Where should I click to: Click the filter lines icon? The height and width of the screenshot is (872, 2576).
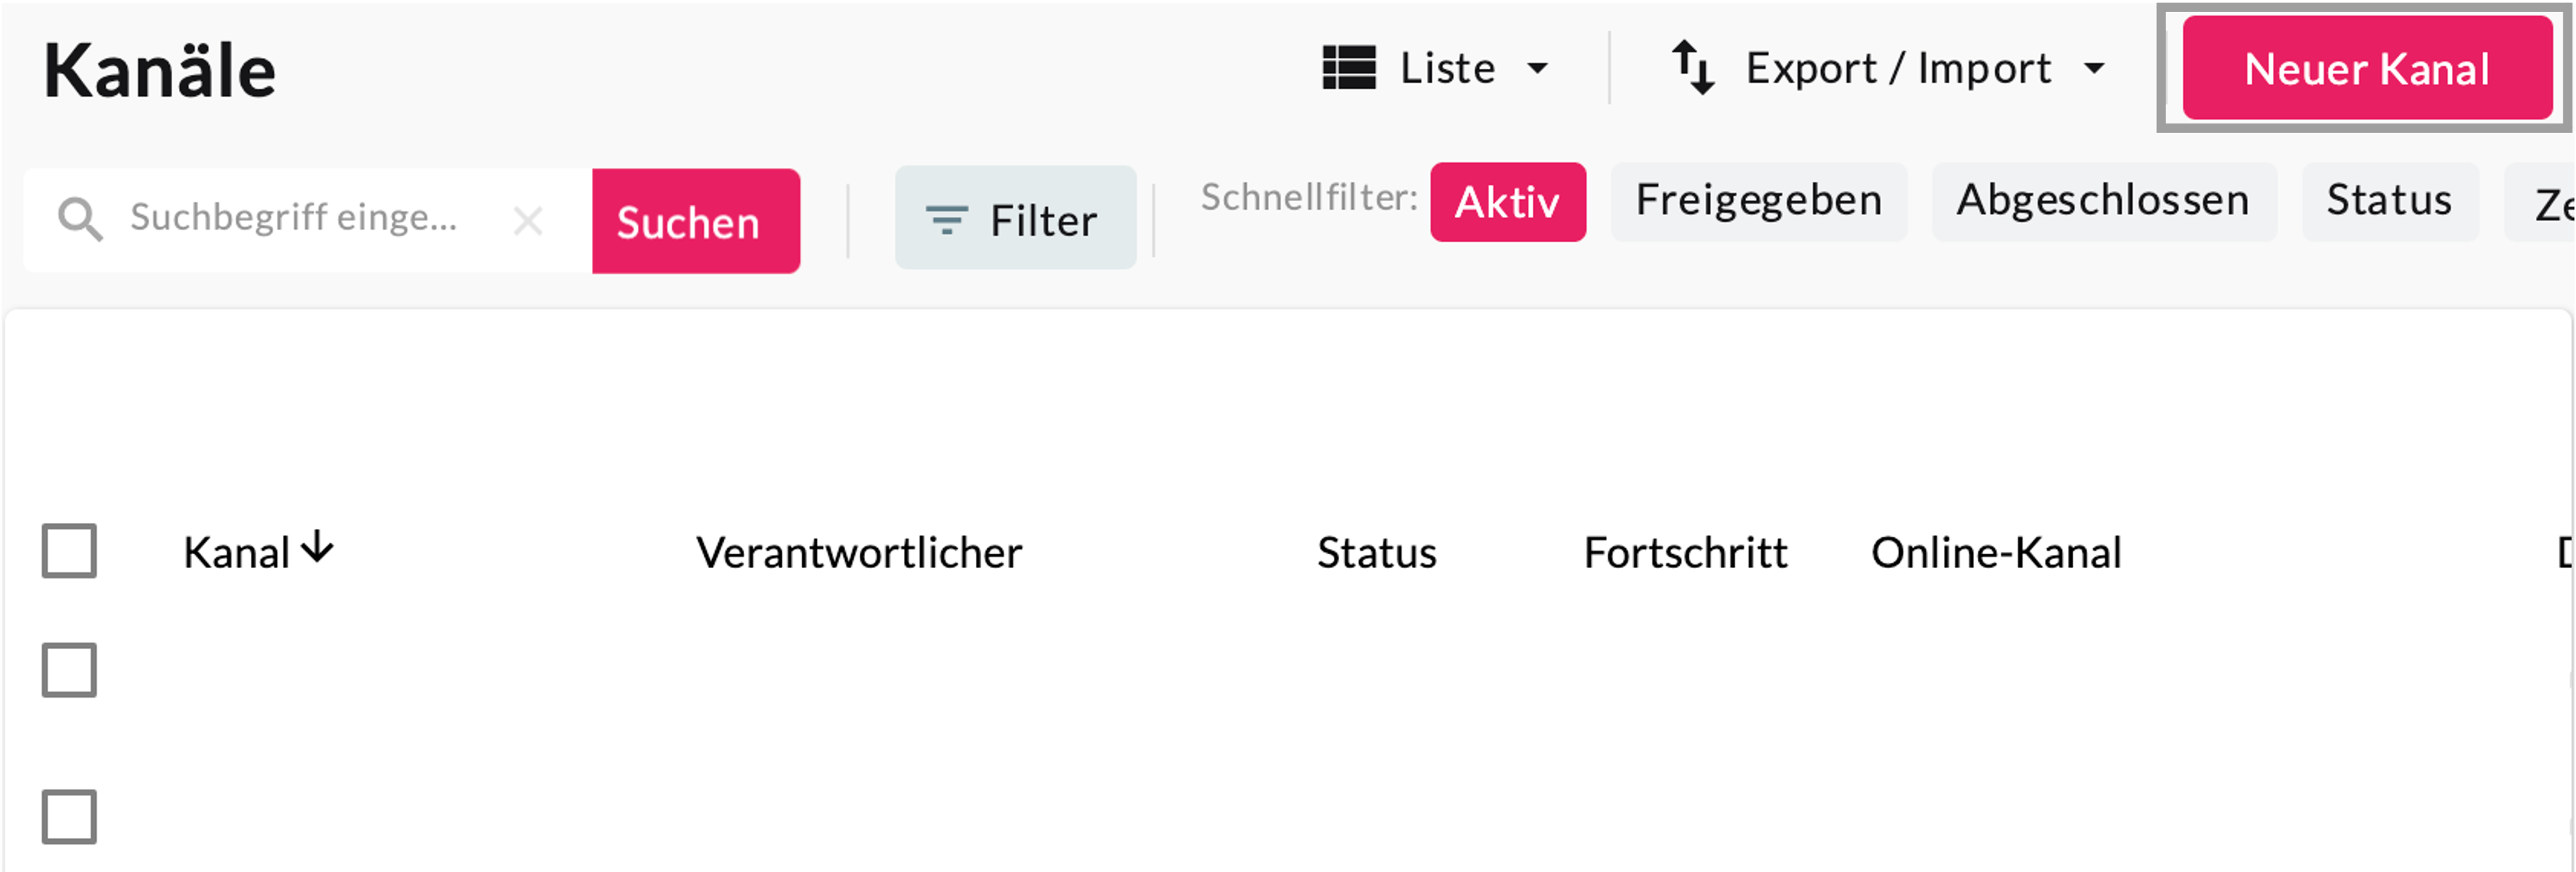click(x=946, y=219)
